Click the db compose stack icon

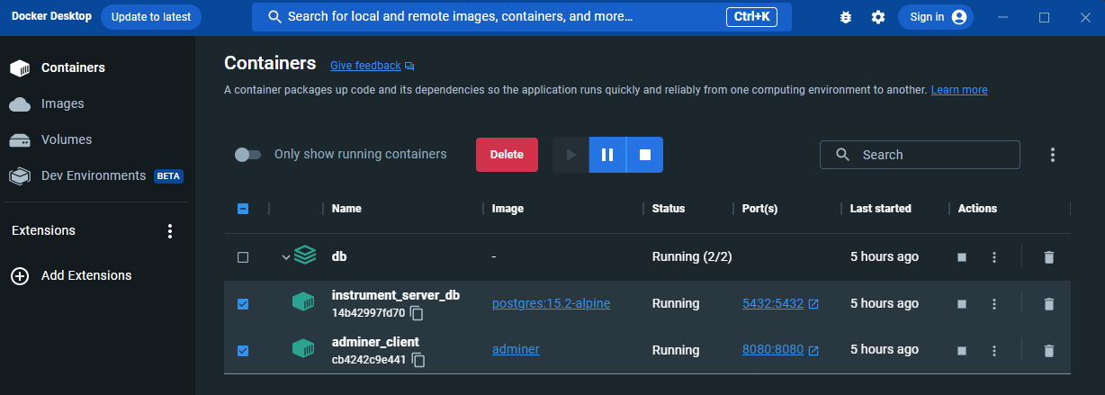(x=305, y=256)
